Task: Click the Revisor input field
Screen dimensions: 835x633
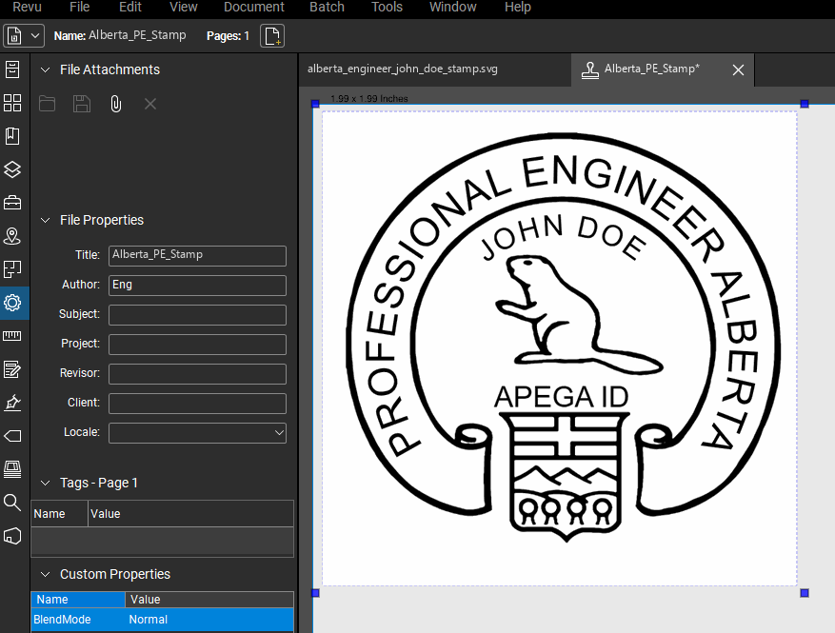Action: point(198,374)
